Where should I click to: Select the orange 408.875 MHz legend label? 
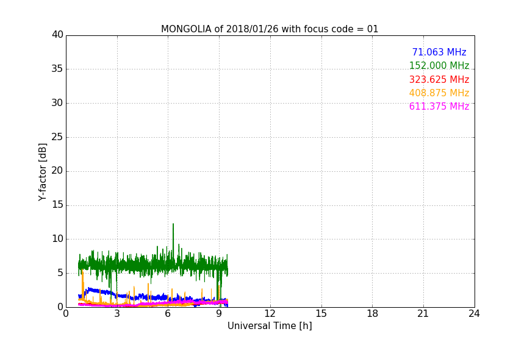439,93
